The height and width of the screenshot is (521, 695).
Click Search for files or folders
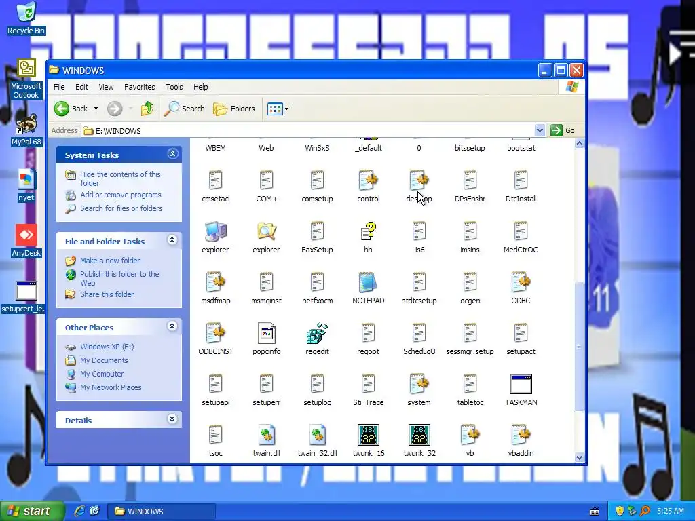[121, 208]
